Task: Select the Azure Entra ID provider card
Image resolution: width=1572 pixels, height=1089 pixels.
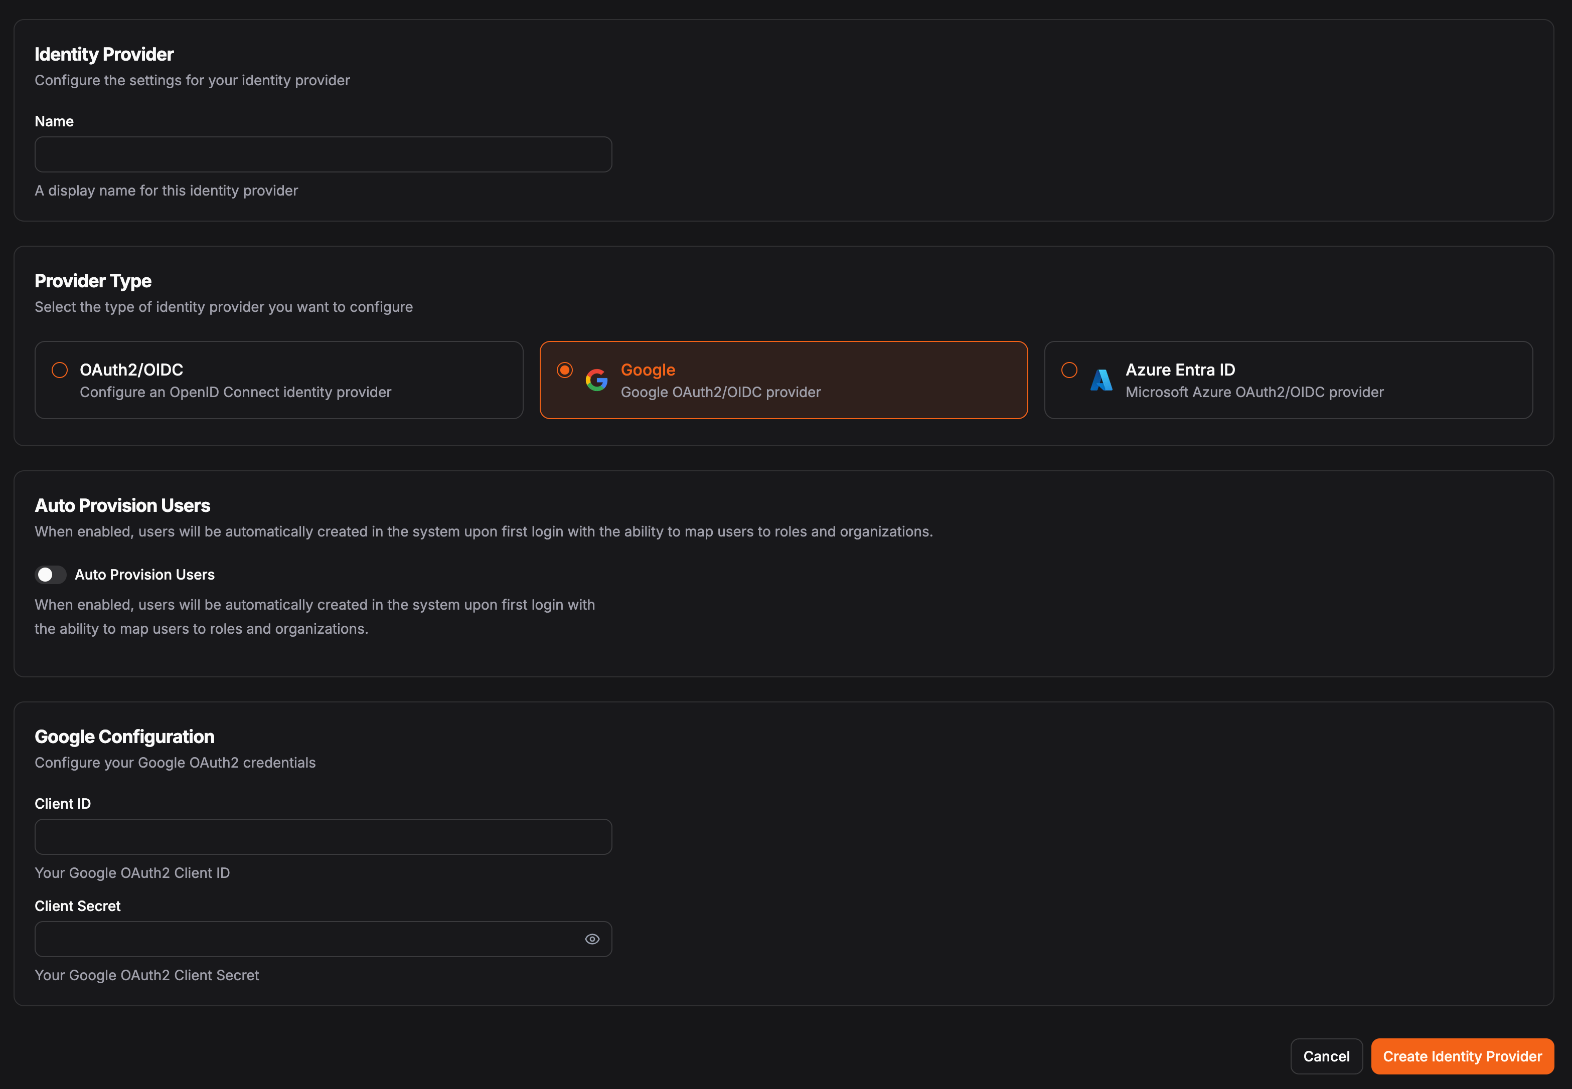Action: 1288,380
